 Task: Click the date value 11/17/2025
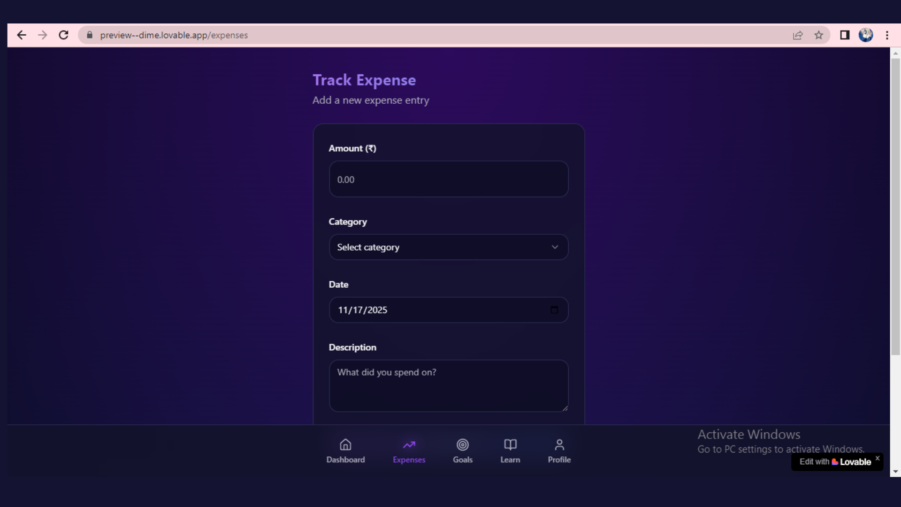tap(362, 310)
